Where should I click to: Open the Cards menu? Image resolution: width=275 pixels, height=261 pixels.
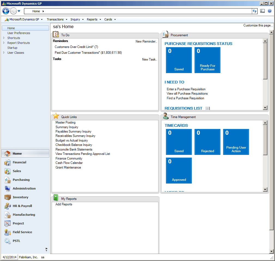click(110, 19)
